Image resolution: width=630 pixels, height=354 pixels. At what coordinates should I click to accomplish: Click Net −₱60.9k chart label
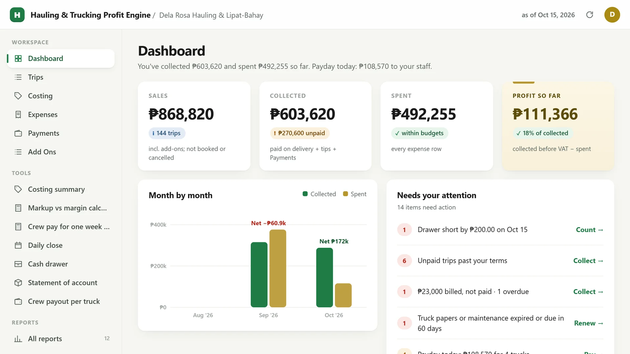coord(268,223)
